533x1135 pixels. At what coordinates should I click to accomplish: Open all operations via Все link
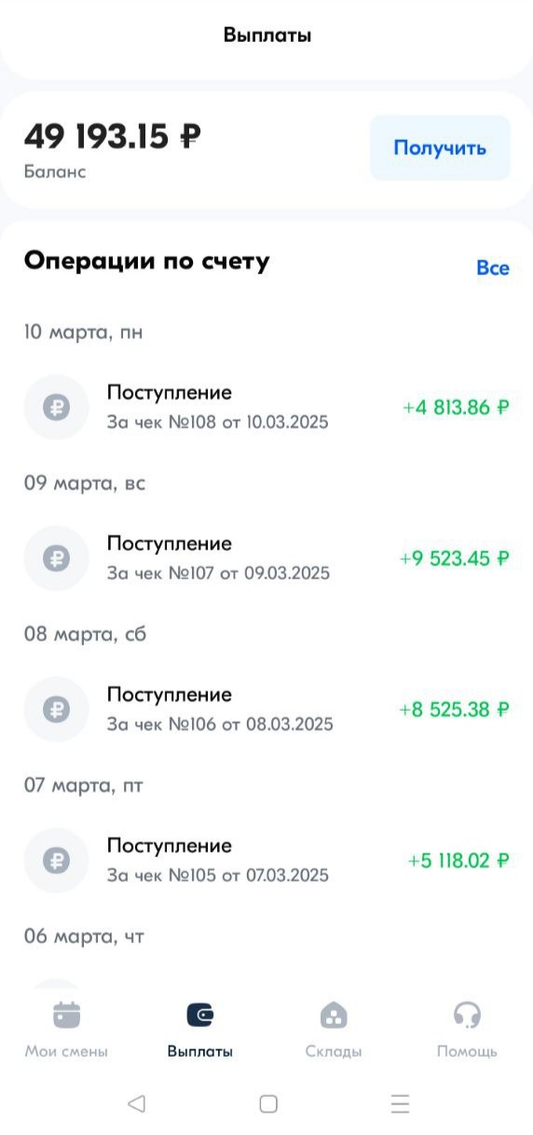[493, 268]
